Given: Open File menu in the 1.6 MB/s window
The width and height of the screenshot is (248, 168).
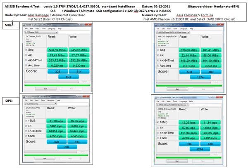Looking at the screenshot, I should click(x=158, y=29).
